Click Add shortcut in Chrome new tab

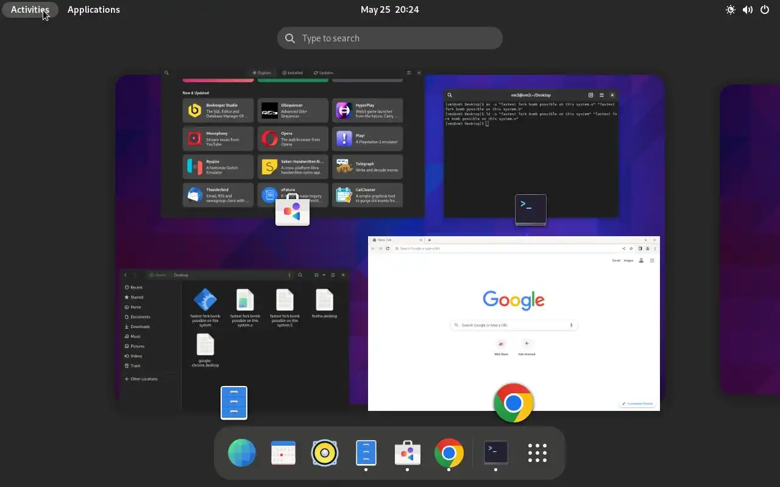click(526, 348)
